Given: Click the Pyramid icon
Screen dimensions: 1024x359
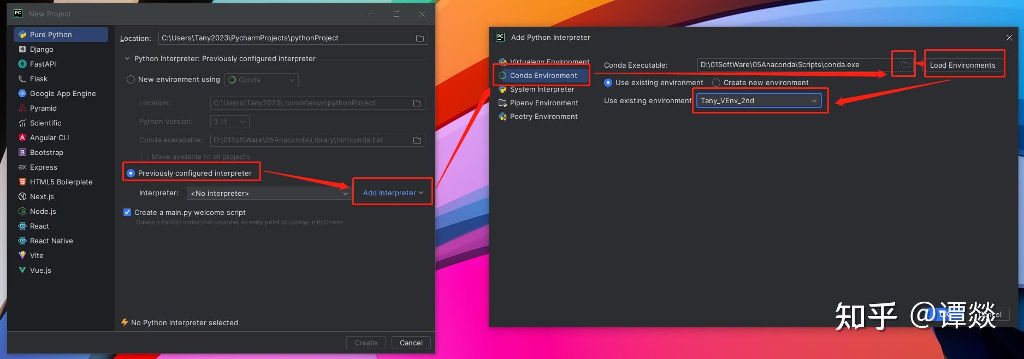Looking at the screenshot, I should click(22, 108).
